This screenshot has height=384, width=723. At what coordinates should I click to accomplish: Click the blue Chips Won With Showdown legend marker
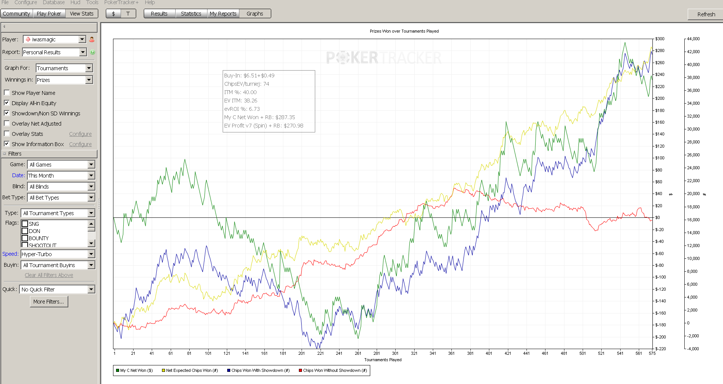point(229,370)
